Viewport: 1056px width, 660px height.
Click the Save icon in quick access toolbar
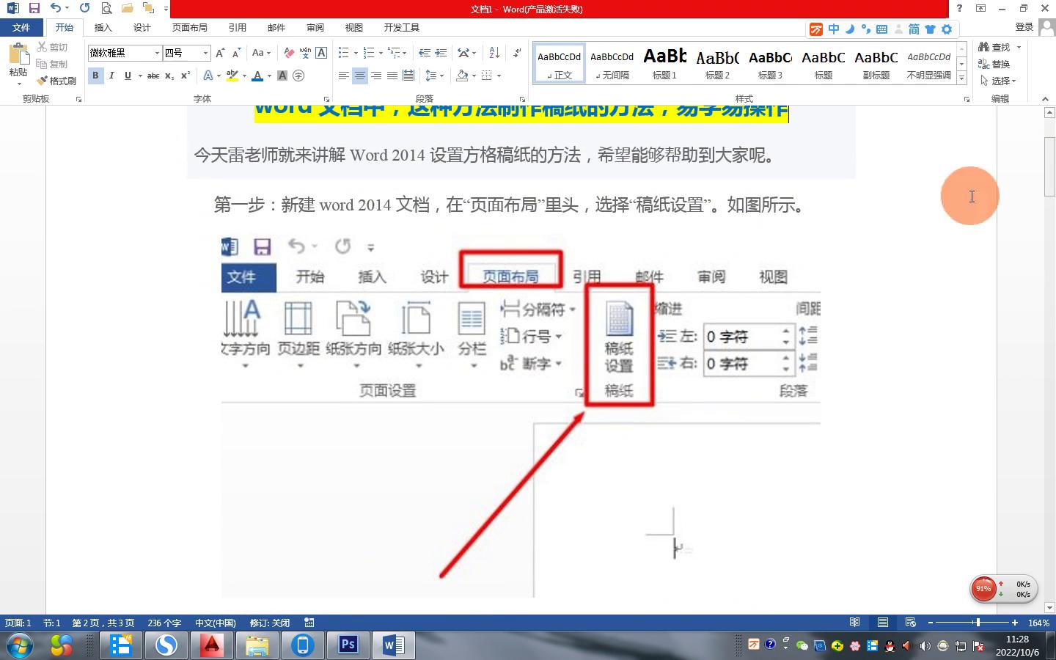[34, 8]
